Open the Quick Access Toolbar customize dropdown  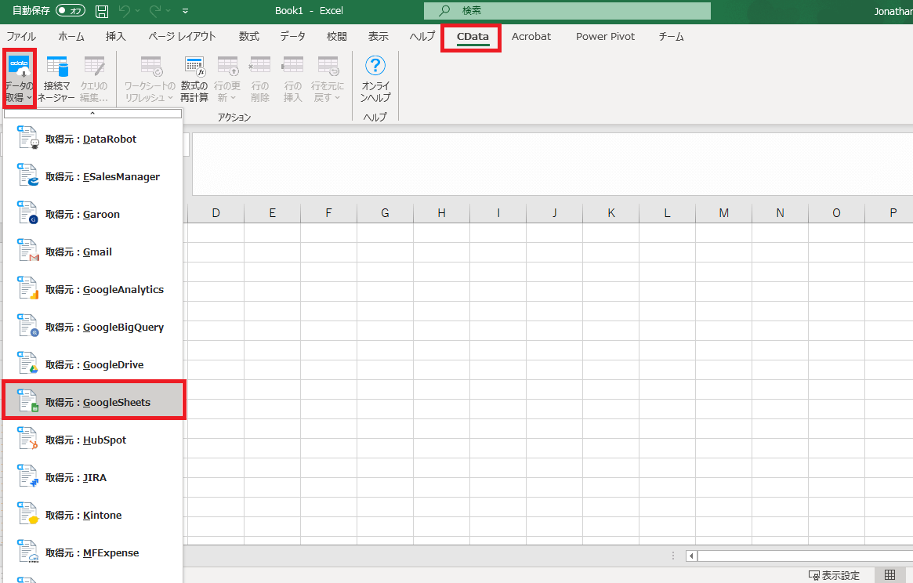click(x=185, y=10)
